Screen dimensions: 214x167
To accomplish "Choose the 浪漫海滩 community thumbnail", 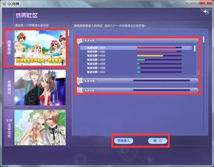I will tap(40, 48).
